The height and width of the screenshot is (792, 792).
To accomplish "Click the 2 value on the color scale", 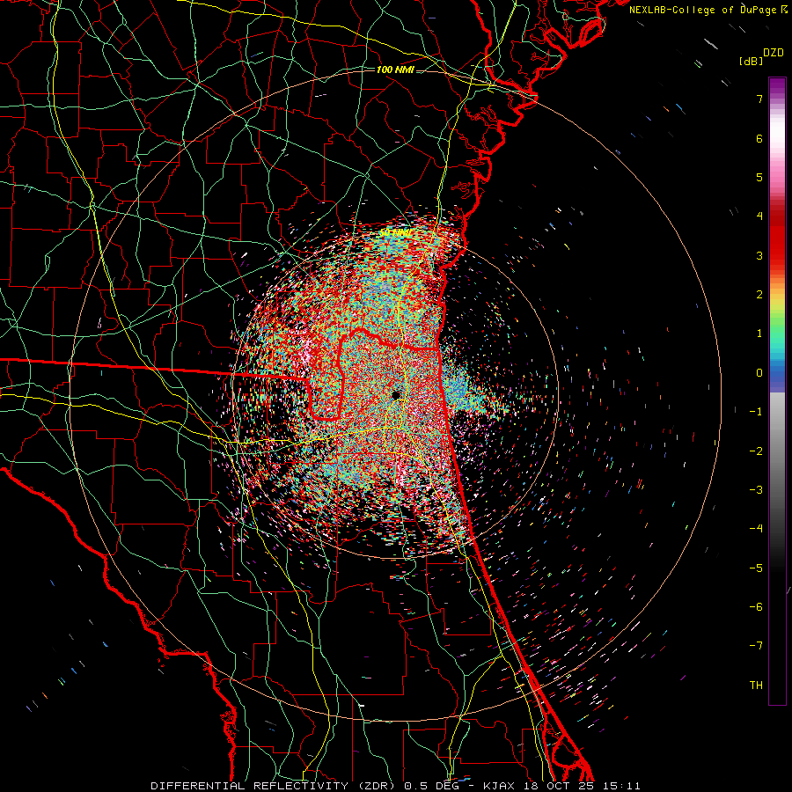I will coord(759,295).
